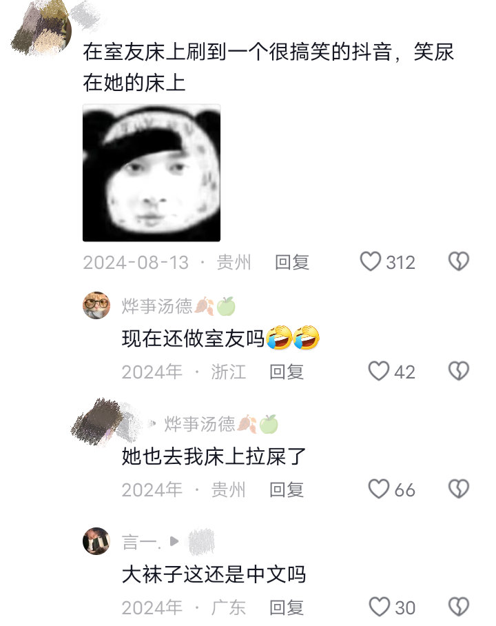Like the 大袜子这还是中文吗 comment

pyautogui.click(x=379, y=607)
